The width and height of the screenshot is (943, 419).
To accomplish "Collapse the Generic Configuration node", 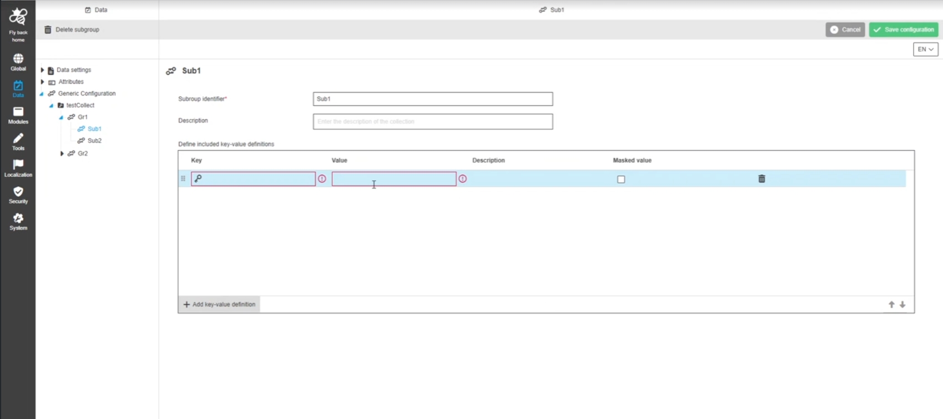I will pos(42,94).
